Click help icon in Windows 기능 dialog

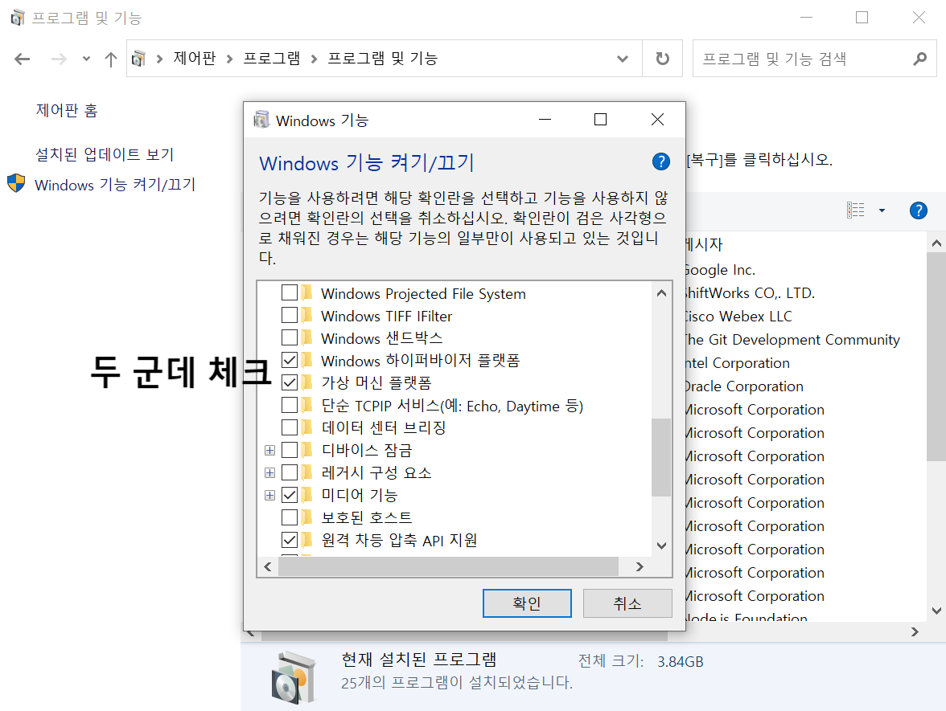[660, 161]
